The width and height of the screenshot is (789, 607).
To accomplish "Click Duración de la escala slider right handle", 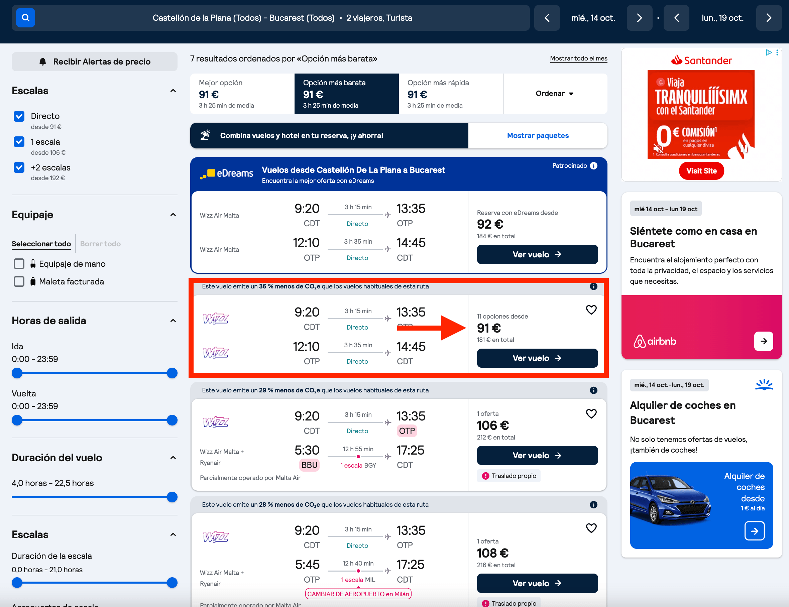I will tap(172, 583).
